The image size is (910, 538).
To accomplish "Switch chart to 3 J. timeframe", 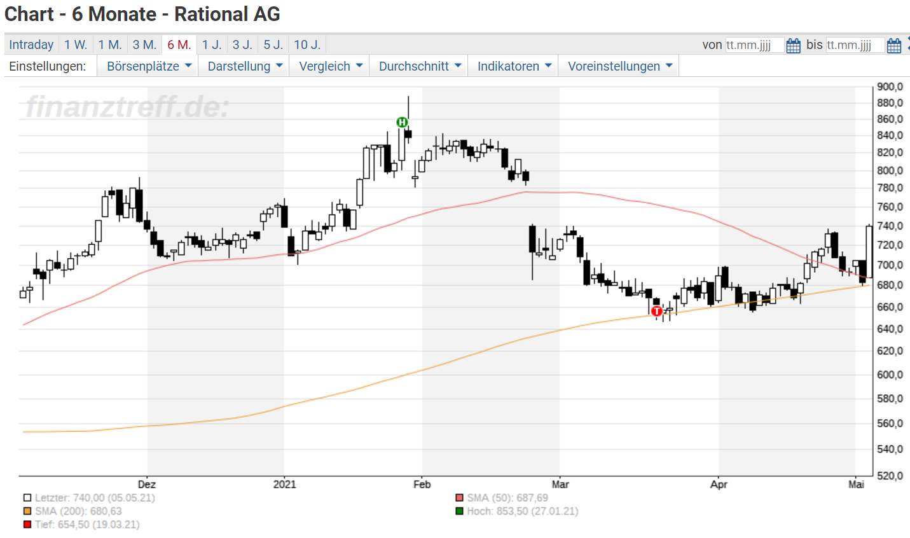I will [x=242, y=45].
